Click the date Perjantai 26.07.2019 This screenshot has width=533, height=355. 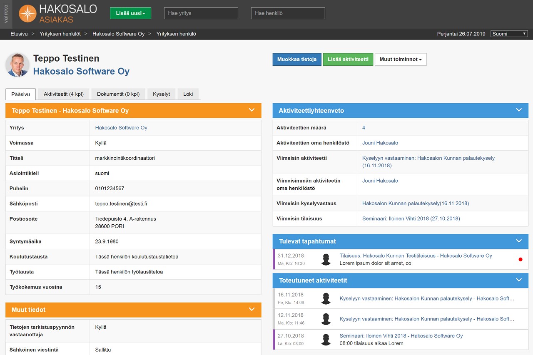461,34
